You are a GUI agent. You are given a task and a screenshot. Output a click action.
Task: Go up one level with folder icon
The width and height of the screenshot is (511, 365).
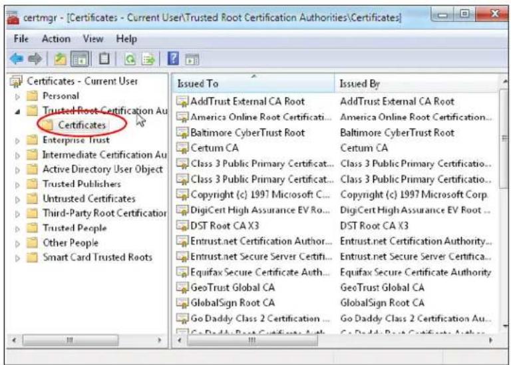click(x=61, y=59)
